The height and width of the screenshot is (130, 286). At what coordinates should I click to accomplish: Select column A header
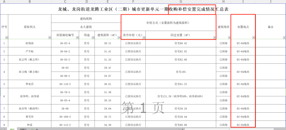tap(4, 1)
